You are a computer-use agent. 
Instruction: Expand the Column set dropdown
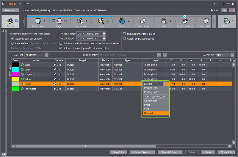pyautogui.click(x=225, y=55)
